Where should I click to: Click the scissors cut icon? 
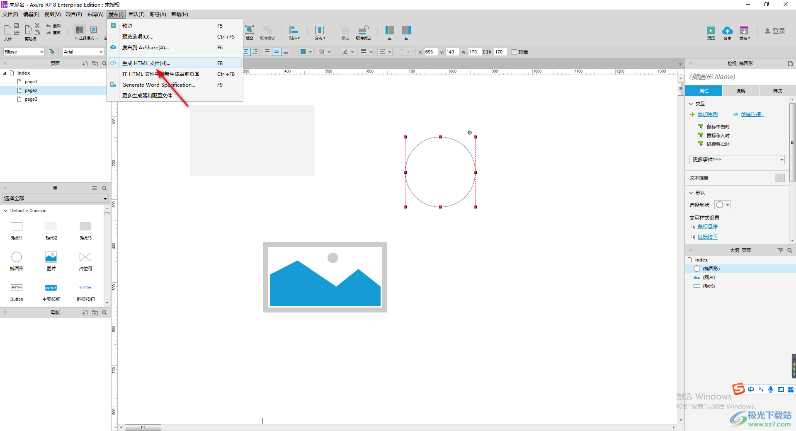37,26
